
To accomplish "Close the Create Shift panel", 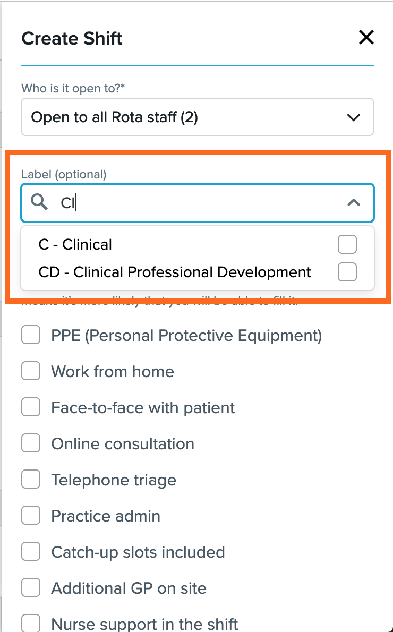I will (366, 38).
